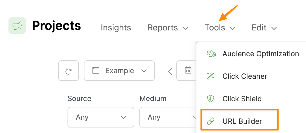Screen dimensions: 306x133
Task: Open URL Builder label in Tools menu
Action: [x=242, y=121]
